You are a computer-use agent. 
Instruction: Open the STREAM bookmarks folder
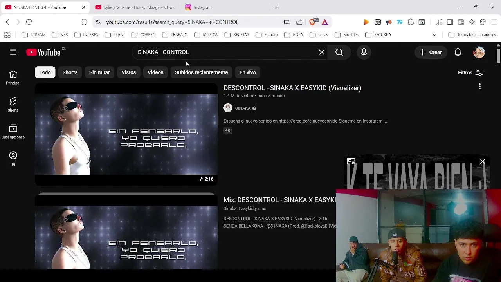point(34,34)
